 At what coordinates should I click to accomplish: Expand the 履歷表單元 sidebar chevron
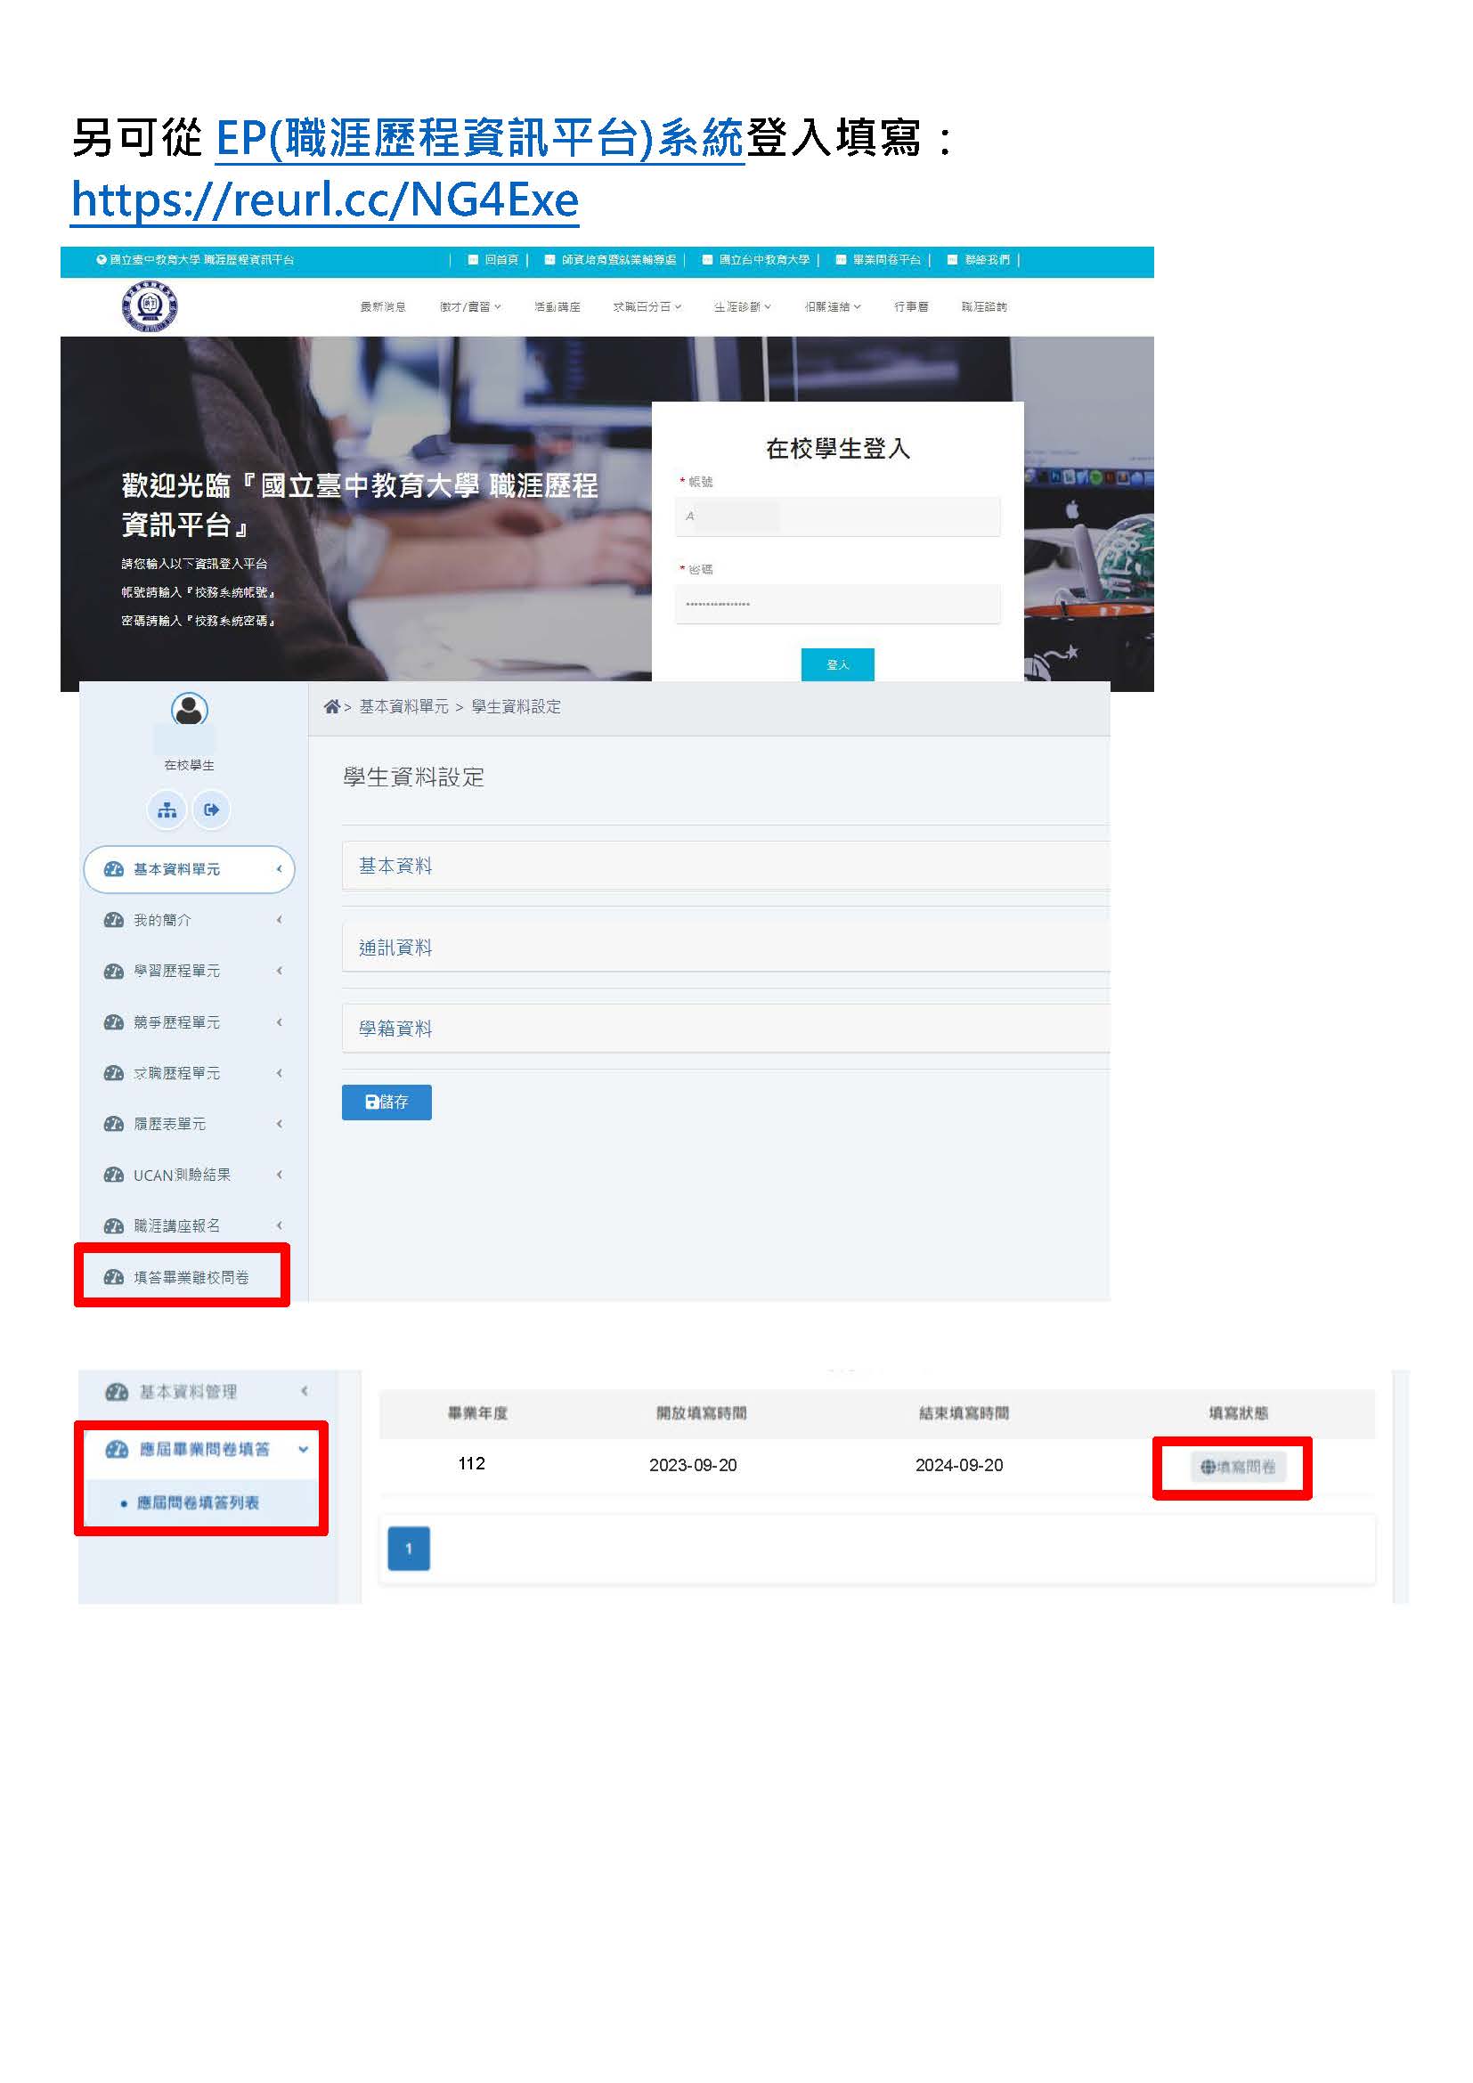pyautogui.click(x=280, y=1124)
